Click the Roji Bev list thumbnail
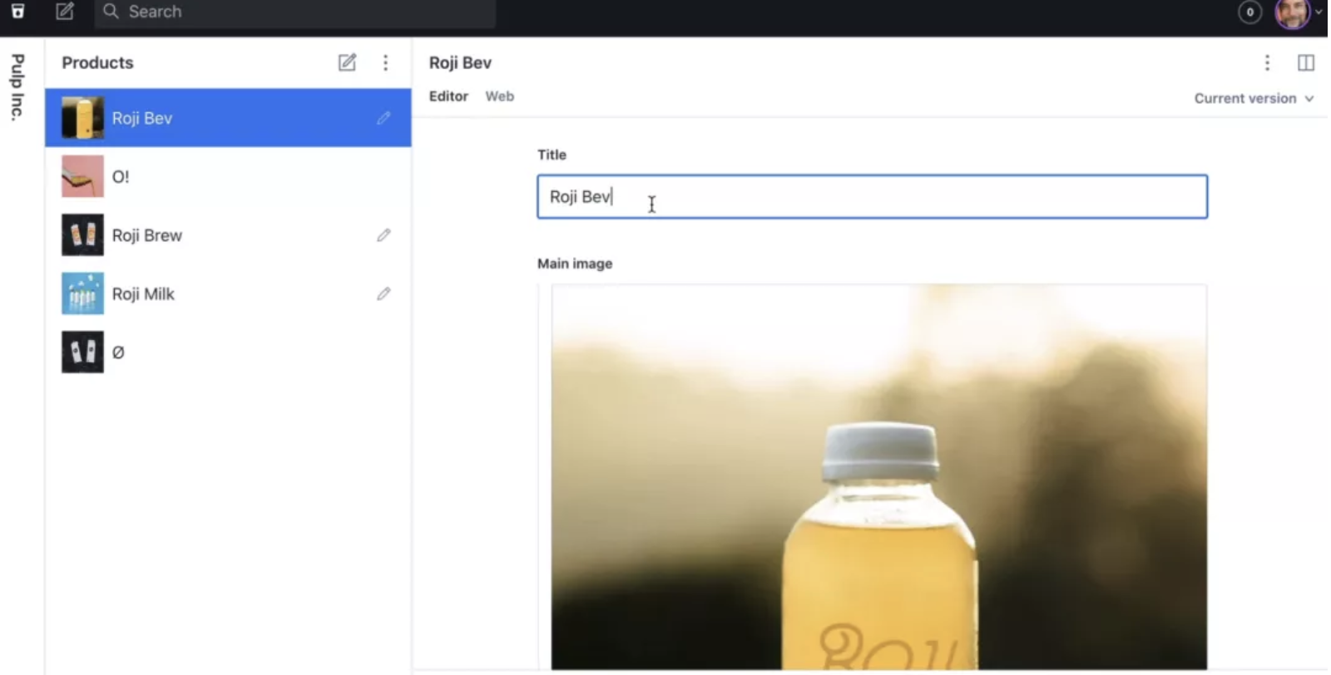Image resolution: width=1331 pixels, height=675 pixels. [82, 118]
